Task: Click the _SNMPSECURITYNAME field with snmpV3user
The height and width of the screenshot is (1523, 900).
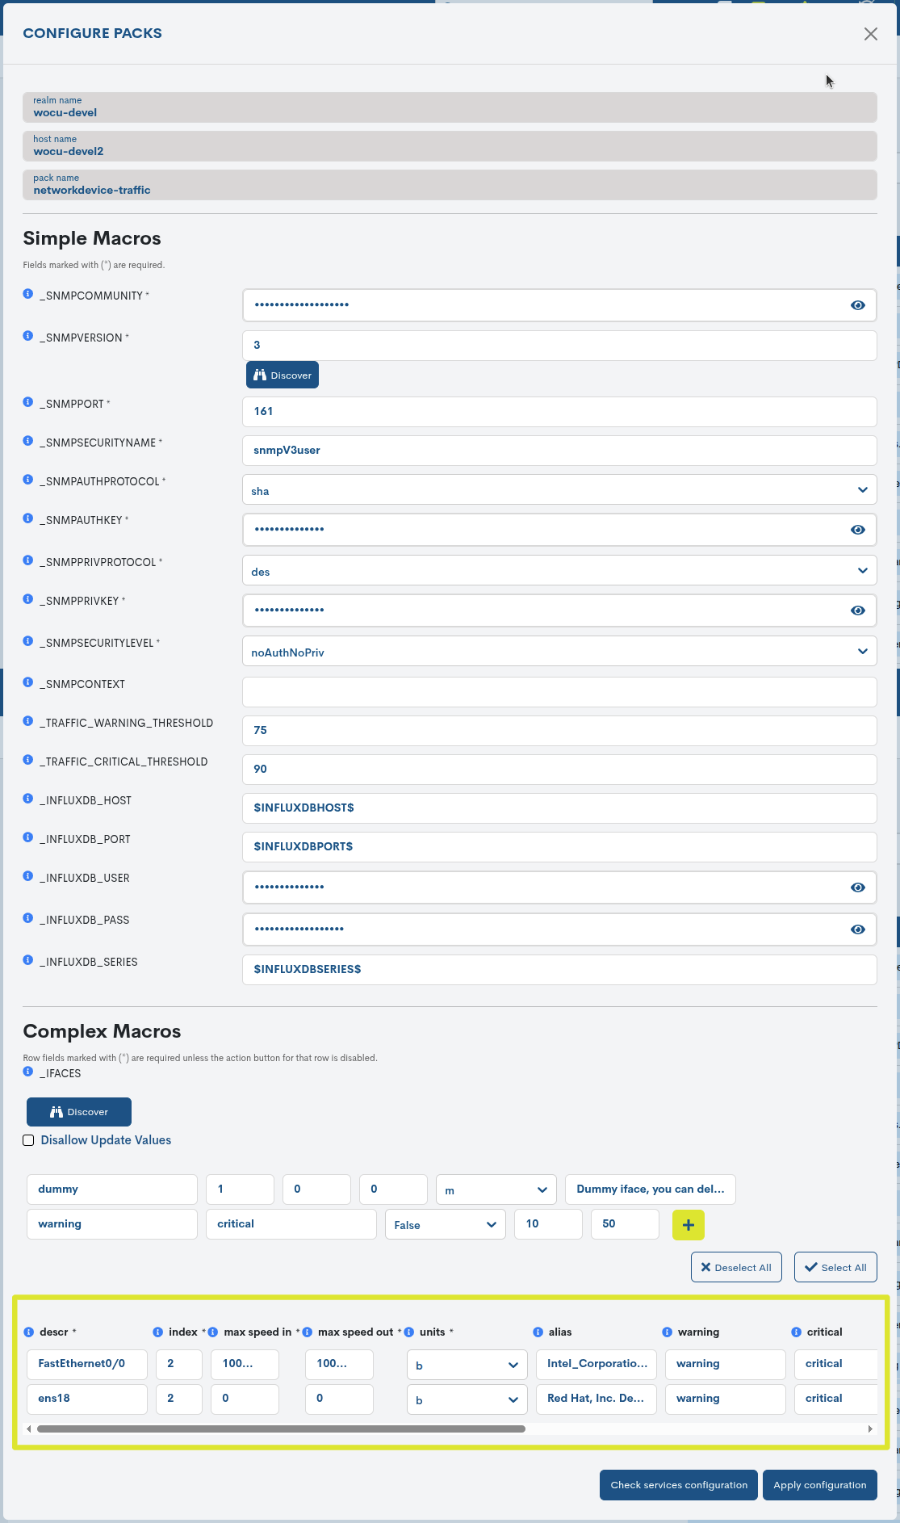Action: (559, 451)
